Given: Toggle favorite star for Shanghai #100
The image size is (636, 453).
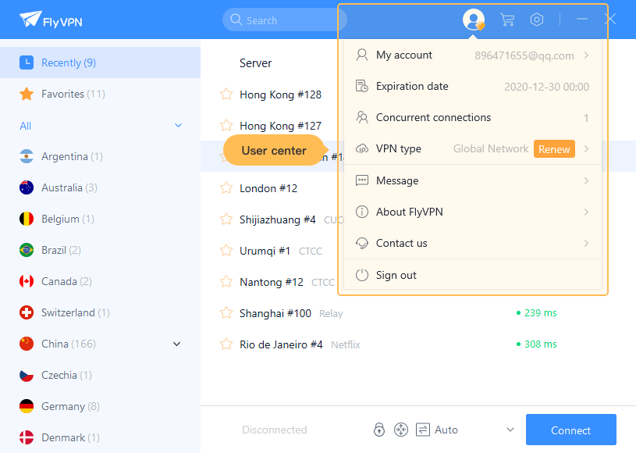Looking at the screenshot, I should (226, 313).
